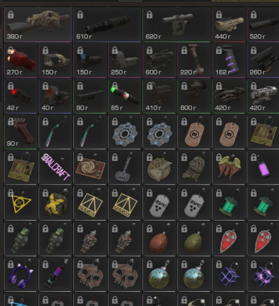The image size is (279, 306).
Task: Click the pink STALCRAFT neon keychain
Action: pos(56,167)
